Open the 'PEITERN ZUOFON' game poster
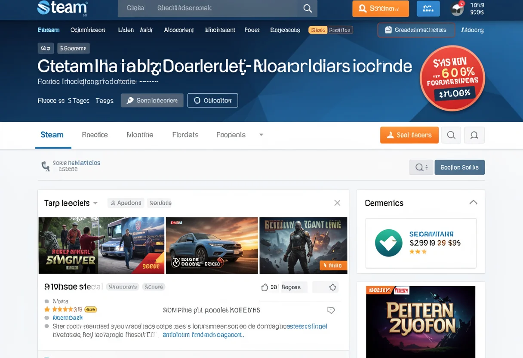The width and height of the screenshot is (523, 358). click(x=421, y=322)
